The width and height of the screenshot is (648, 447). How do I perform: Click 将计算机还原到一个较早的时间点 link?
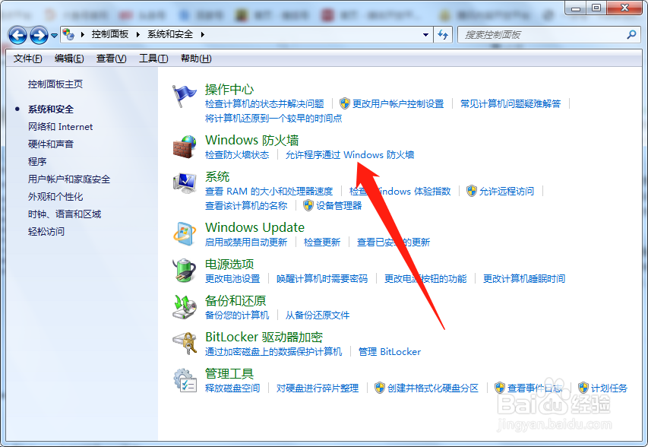(x=273, y=119)
